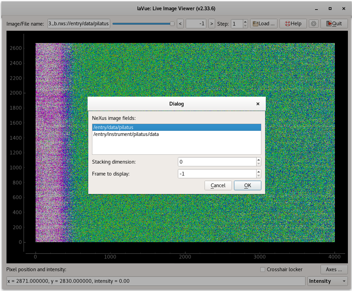Decrease the Frame to display value
352x291 pixels.
(x=259, y=176)
